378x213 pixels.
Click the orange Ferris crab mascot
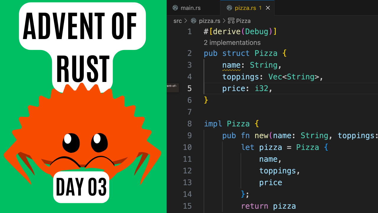tap(82, 133)
